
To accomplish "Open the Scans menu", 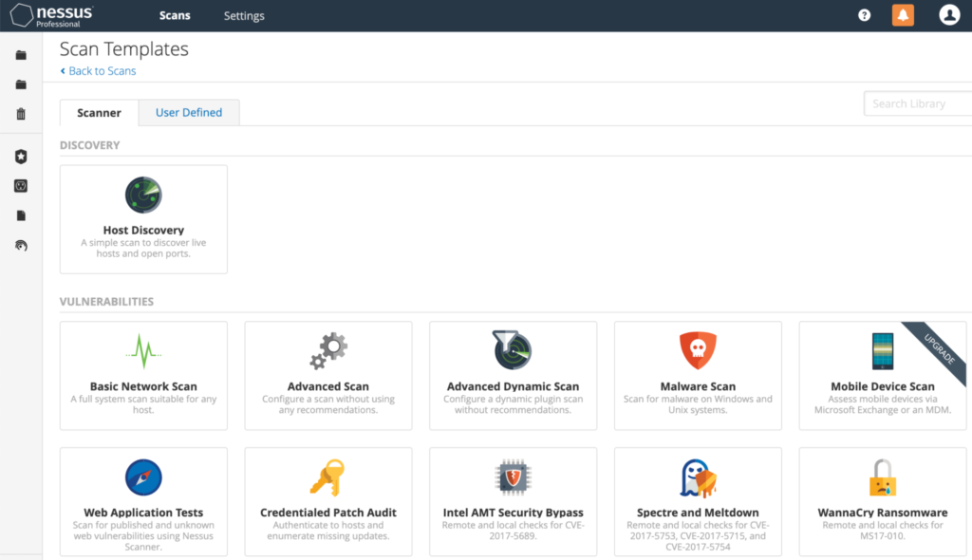I will [175, 15].
